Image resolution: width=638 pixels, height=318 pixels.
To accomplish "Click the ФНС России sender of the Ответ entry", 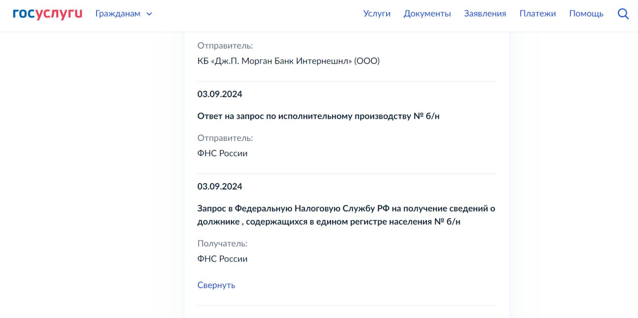I will 222,153.
